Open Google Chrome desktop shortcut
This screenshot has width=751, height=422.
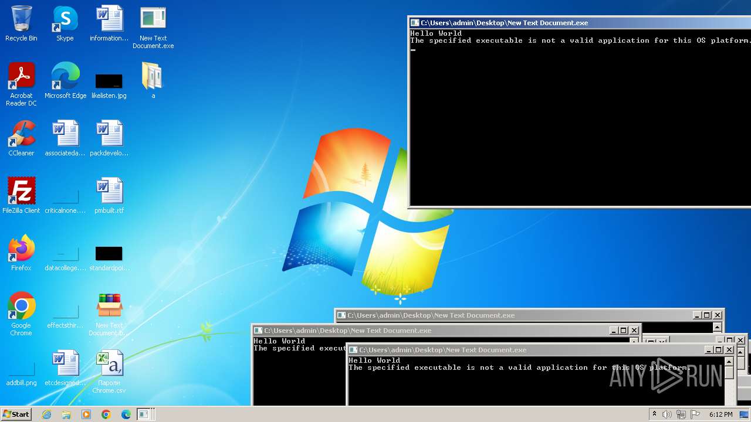coord(21,314)
